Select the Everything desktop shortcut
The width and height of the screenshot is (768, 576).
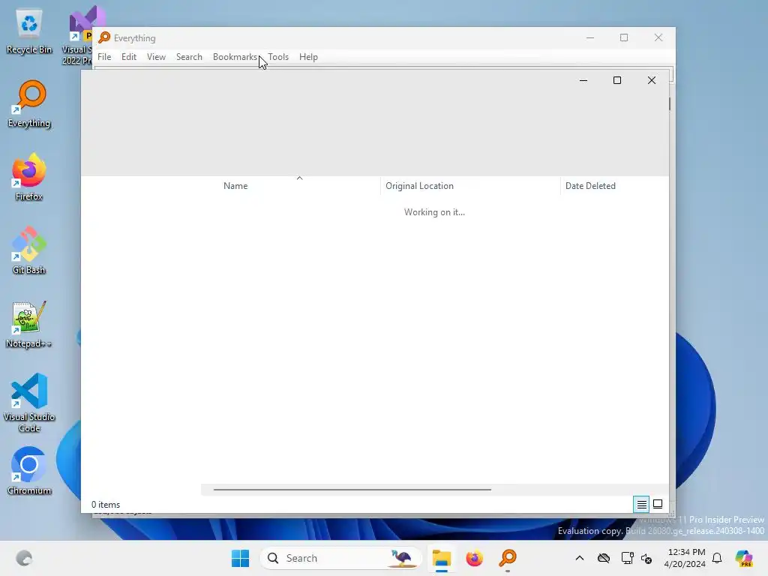[x=29, y=104]
